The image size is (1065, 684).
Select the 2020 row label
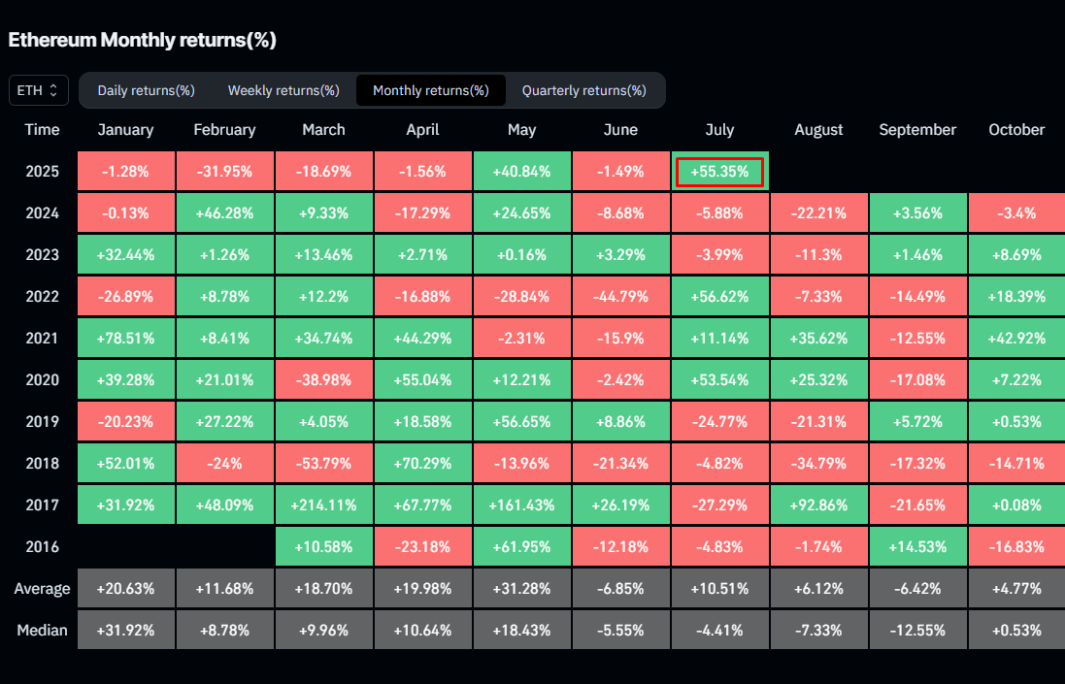coord(42,380)
